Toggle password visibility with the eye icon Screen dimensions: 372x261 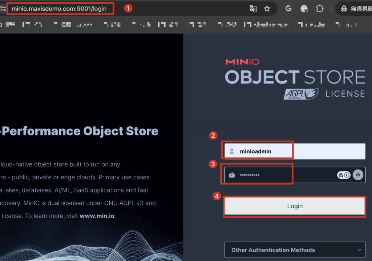pyautogui.click(x=358, y=175)
